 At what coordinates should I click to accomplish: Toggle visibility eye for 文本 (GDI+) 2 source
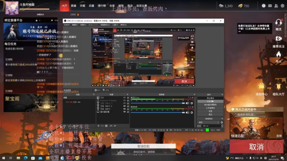coord(124,106)
